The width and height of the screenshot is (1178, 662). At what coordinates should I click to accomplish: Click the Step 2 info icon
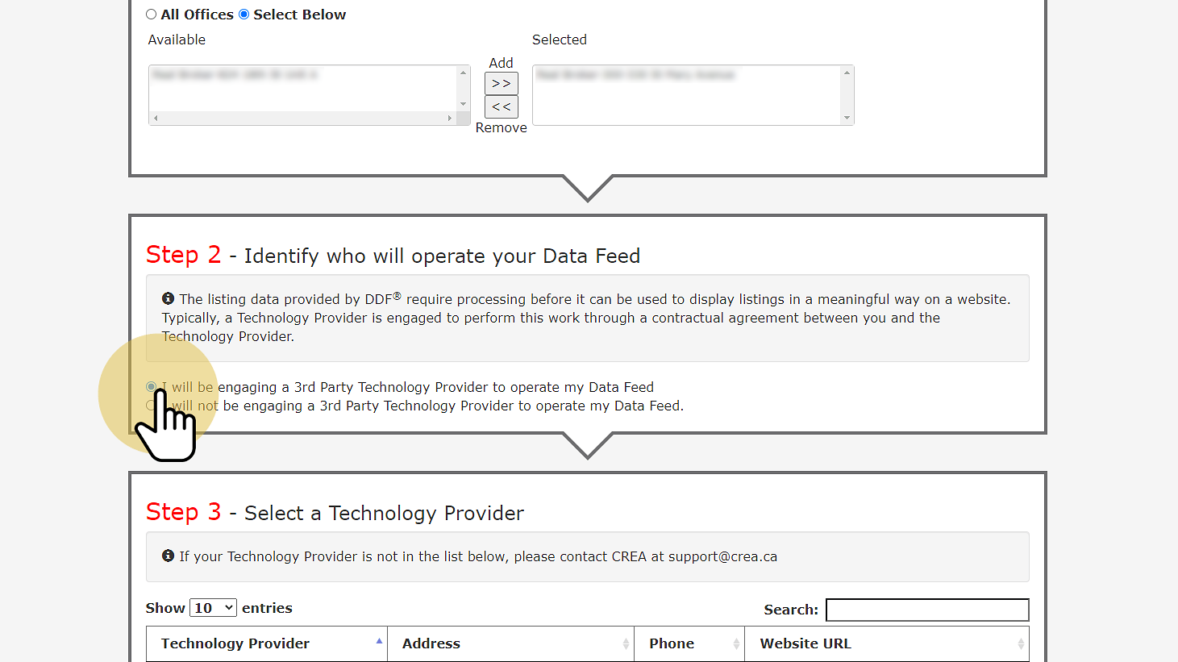coord(168,298)
